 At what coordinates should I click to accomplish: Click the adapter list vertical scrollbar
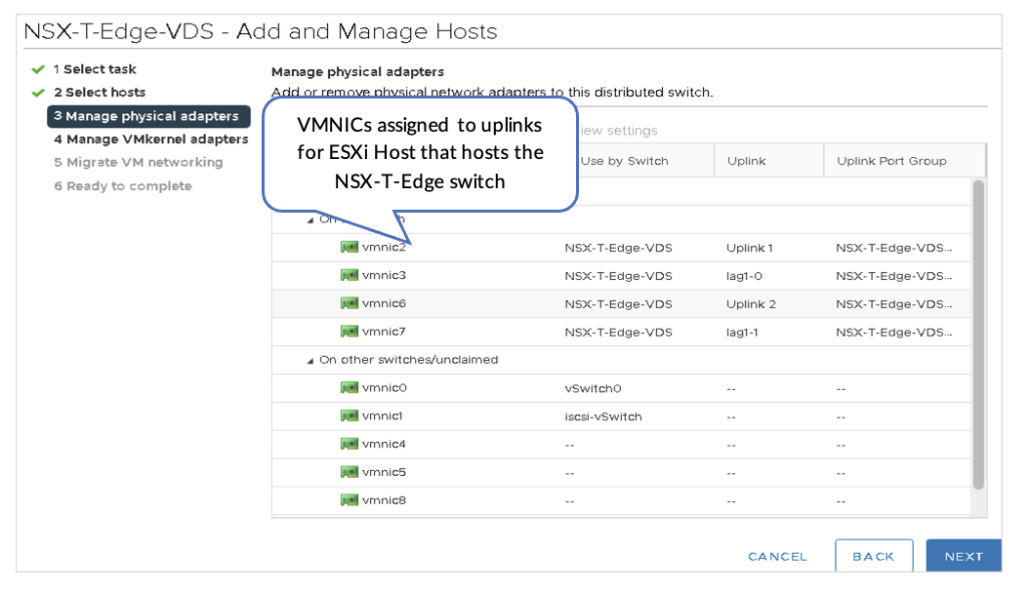click(978, 332)
